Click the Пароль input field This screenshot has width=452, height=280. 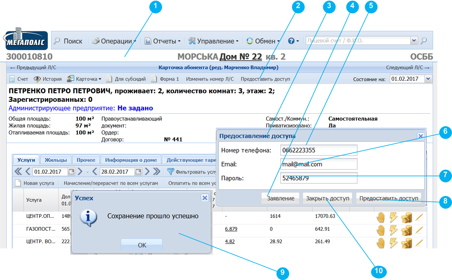[x=319, y=178]
